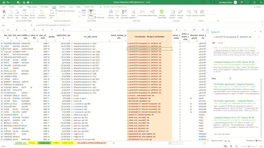The height and width of the screenshot is (148, 264).
Task: Open Queries & Connections pane
Action: coord(65,11)
